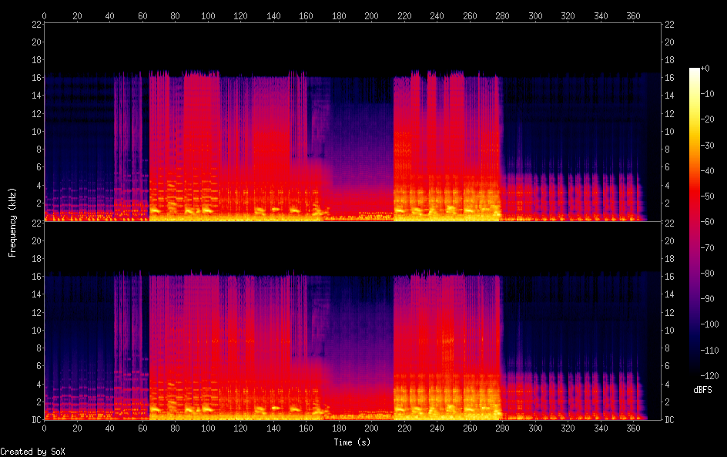Click "300" on the bottom time axis

tap(535, 428)
